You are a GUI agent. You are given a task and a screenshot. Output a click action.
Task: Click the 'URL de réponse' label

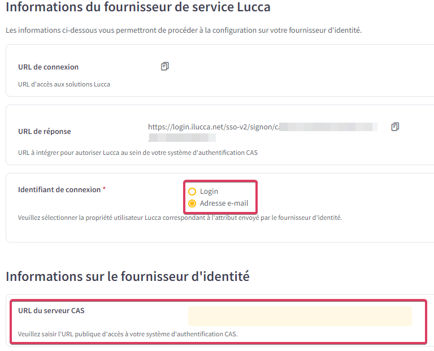pyautogui.click(x=45, y=132)
